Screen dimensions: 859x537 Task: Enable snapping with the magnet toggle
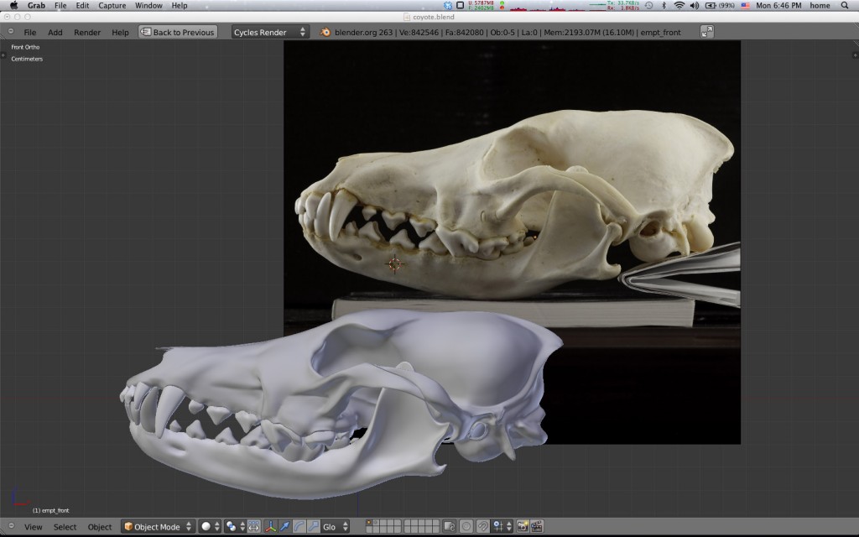tap(482, 527)
